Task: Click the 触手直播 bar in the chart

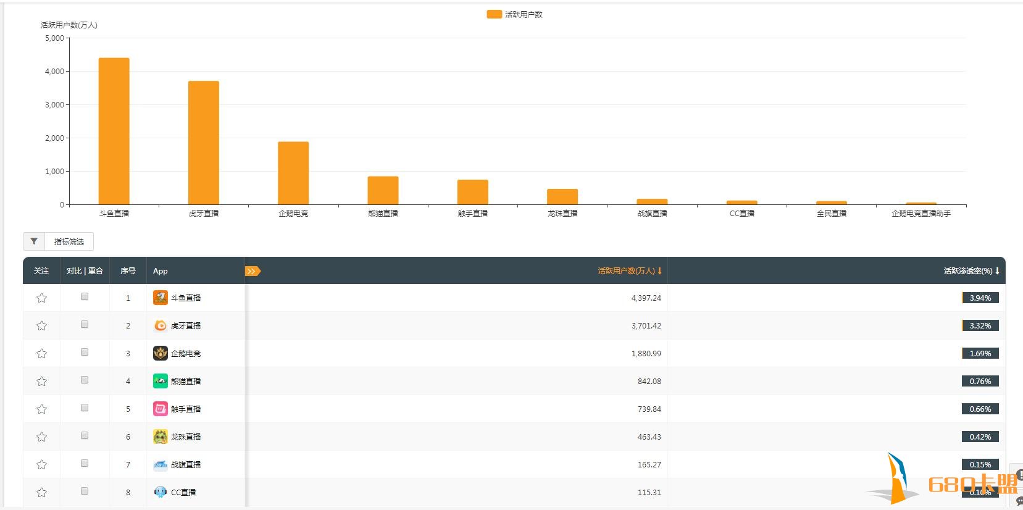Action: coord(473,192)
